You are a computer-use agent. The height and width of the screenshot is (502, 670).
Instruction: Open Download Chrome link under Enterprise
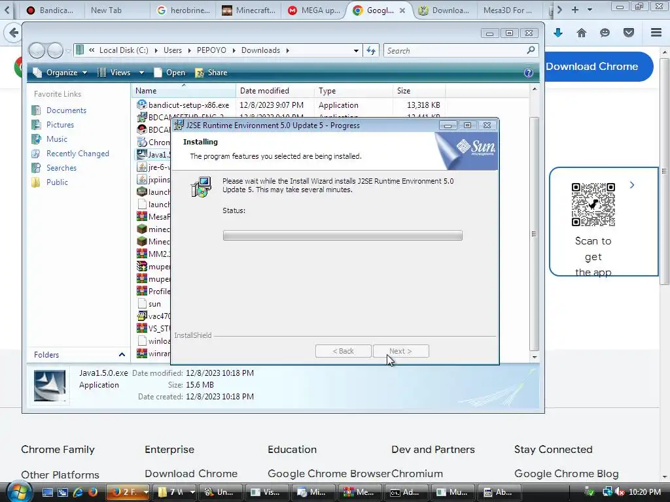tap(191, 473)
